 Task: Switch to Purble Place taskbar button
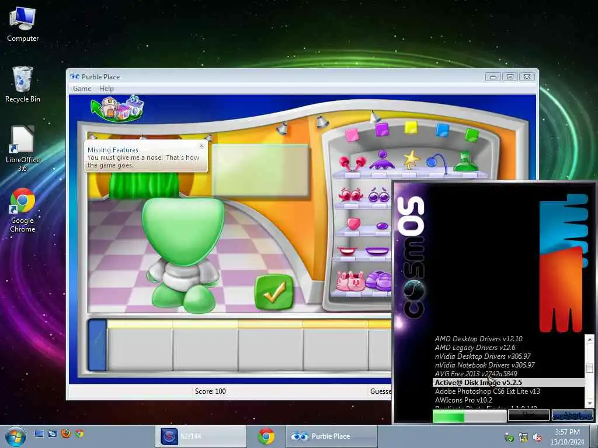(331, 436)
